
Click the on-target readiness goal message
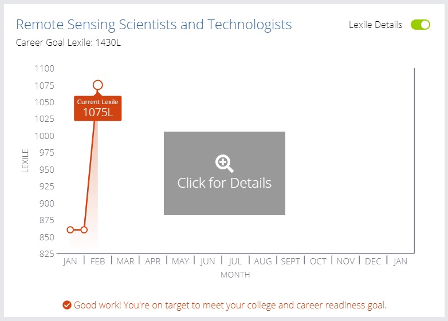tap(230, 305)
